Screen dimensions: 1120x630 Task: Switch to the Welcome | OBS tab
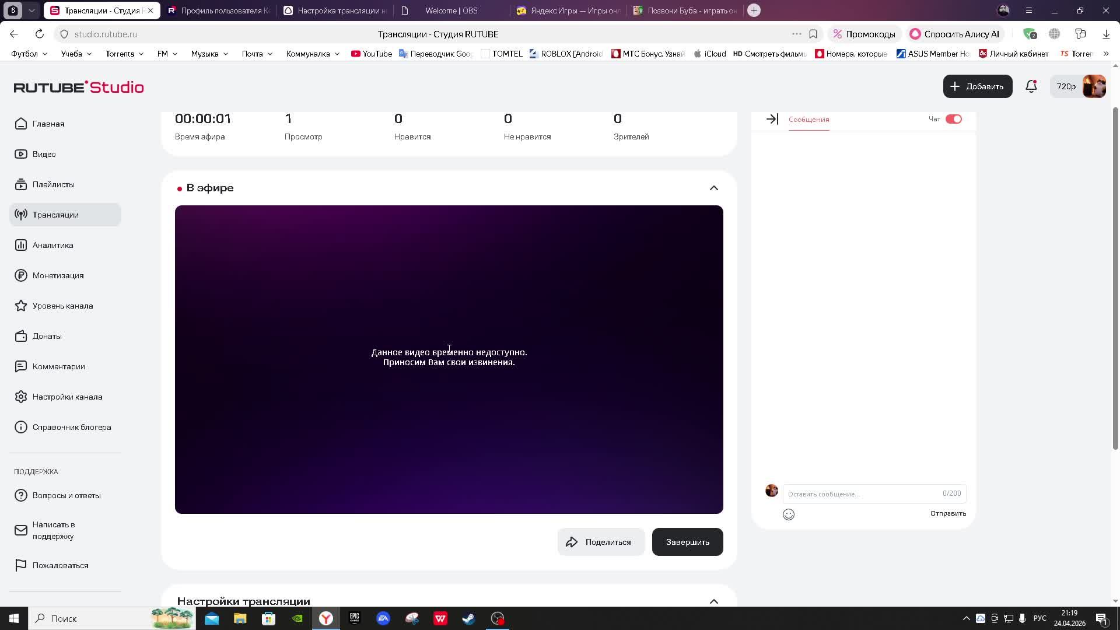[451, 10]
